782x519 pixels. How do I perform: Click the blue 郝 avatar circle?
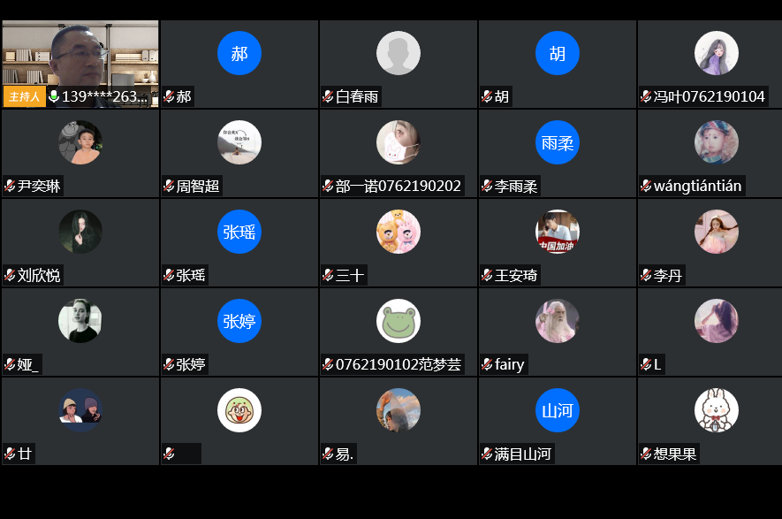click(x=239, y=53)
